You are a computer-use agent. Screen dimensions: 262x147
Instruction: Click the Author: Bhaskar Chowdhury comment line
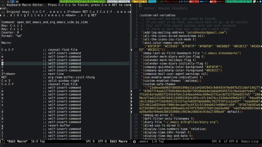[164, 8]
